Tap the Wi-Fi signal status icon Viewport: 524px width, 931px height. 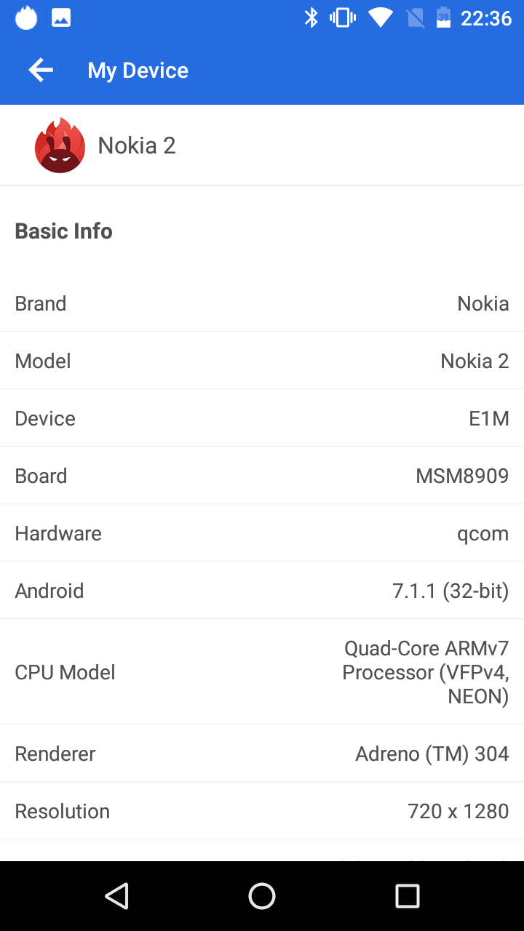[x=380, y=18]
